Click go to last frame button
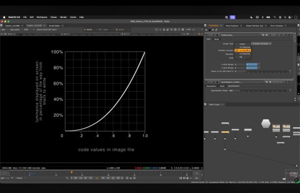 pos(118,178)
